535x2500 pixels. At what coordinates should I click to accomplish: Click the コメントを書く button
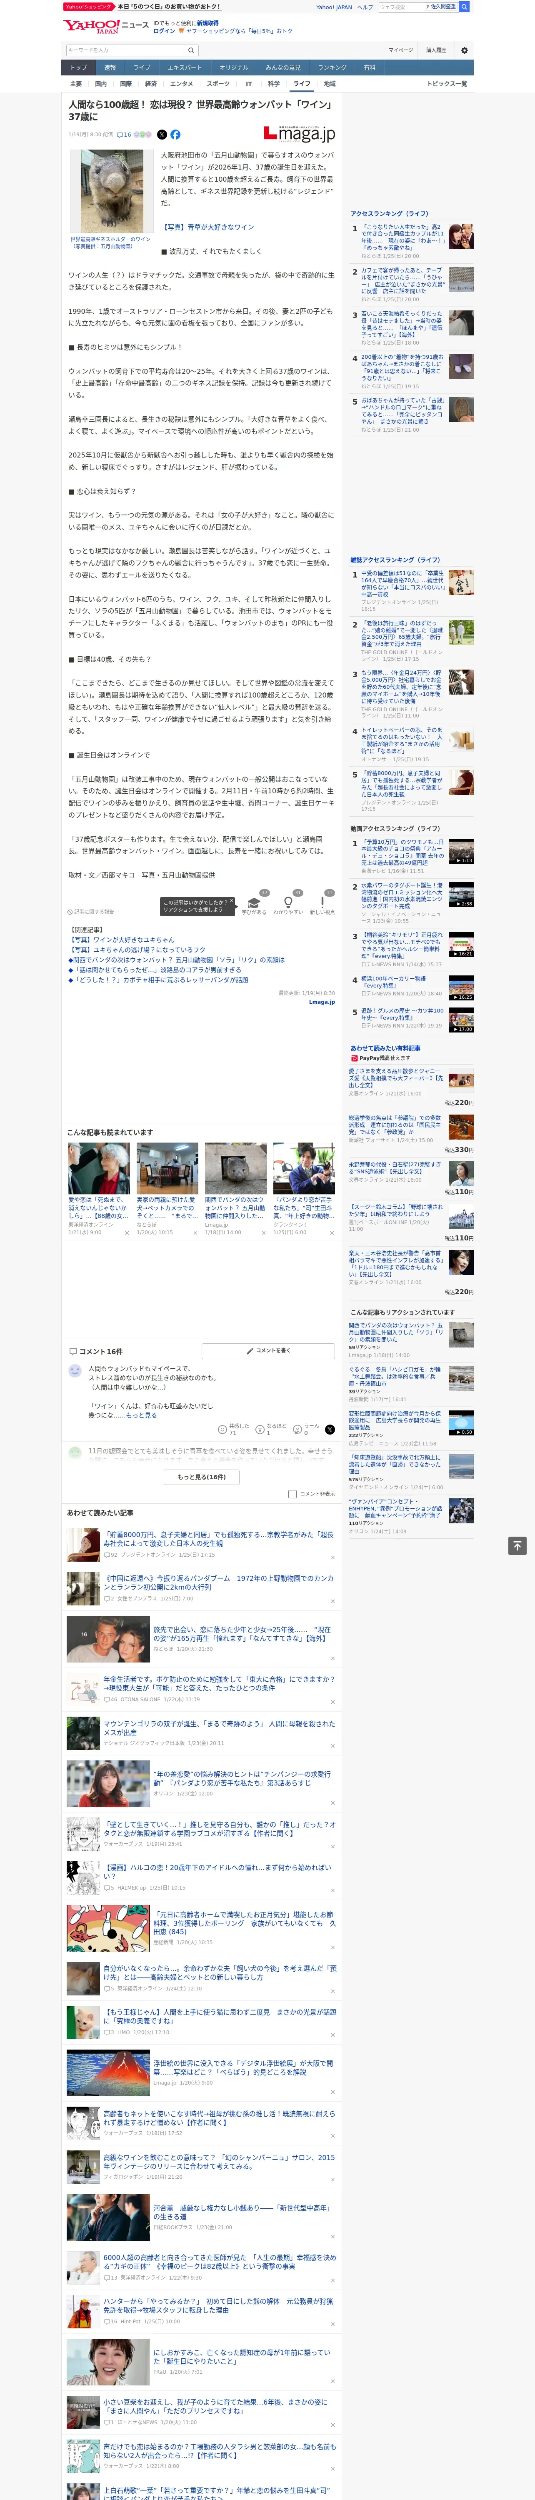269,1351
